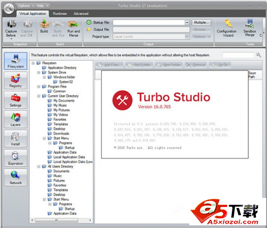This screenshot has width=267, height=228.
Task: Click the ribbon overflow arrow at right
Action: point(264,32)
